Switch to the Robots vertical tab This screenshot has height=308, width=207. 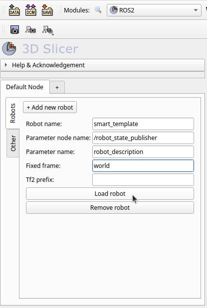(x=13, y=113)
